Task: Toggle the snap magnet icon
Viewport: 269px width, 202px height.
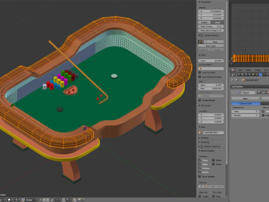Action: [64, 200]
